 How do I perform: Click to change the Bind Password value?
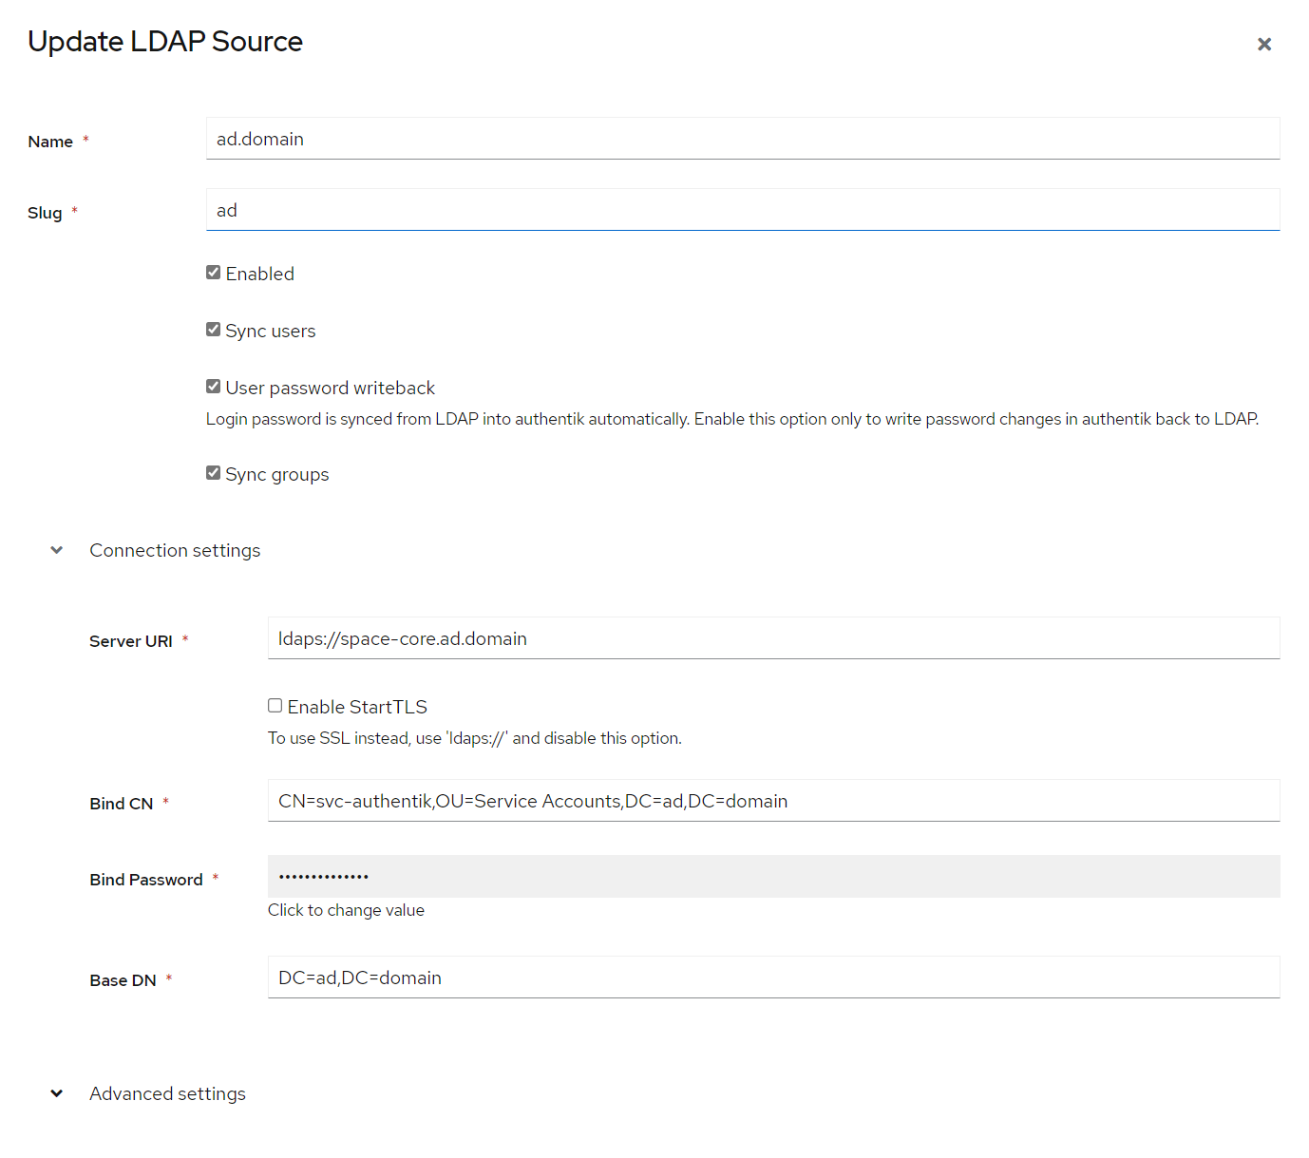tap(346, 909)
